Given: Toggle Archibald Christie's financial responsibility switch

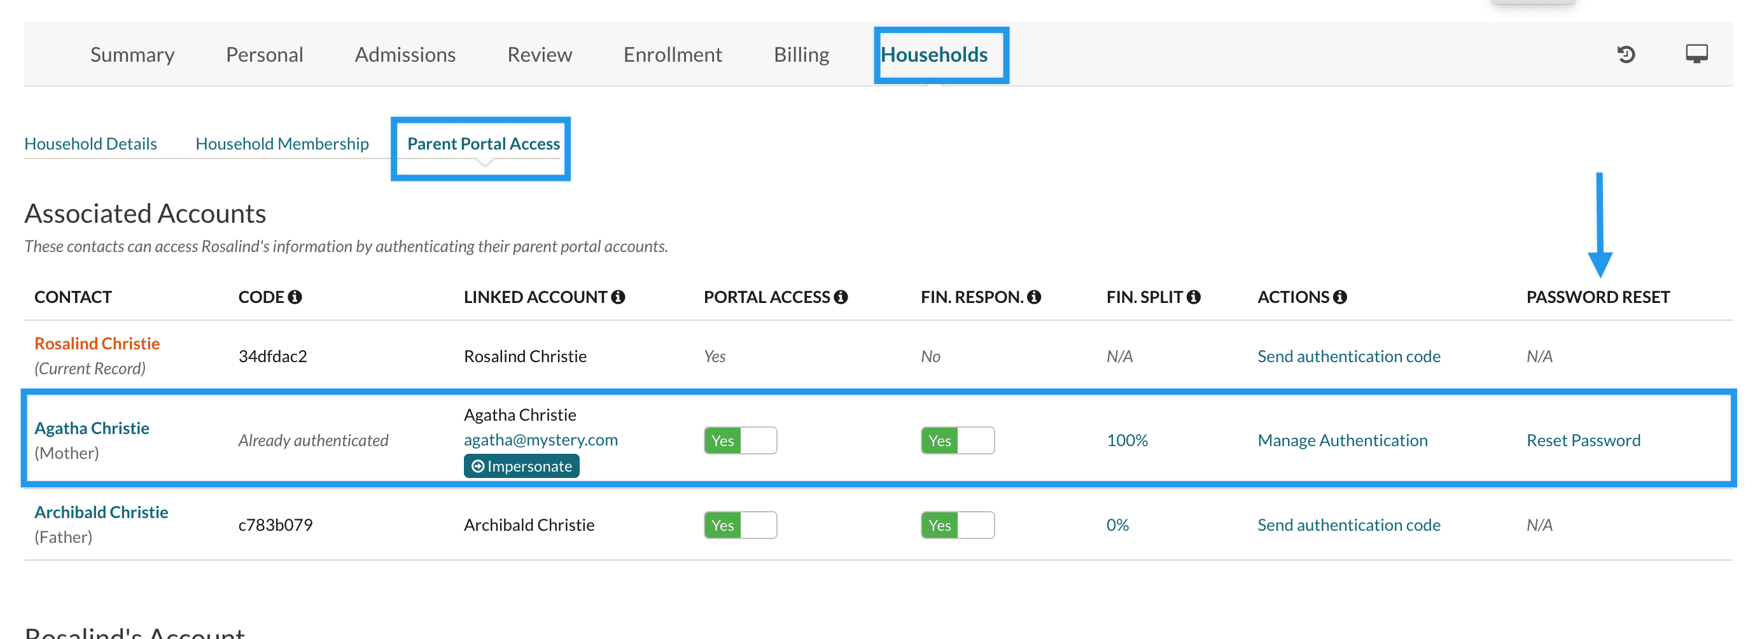Looking at the screenshot, I should pos(956,525).
